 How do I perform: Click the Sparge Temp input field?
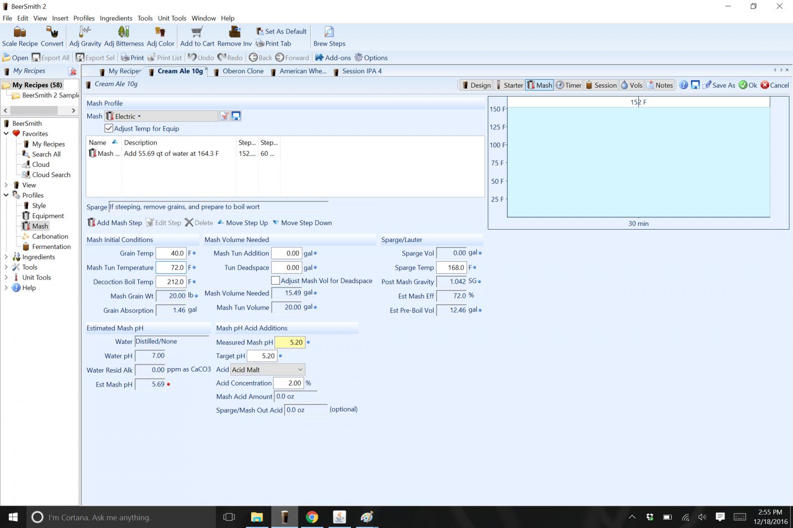tap(452, 267)
